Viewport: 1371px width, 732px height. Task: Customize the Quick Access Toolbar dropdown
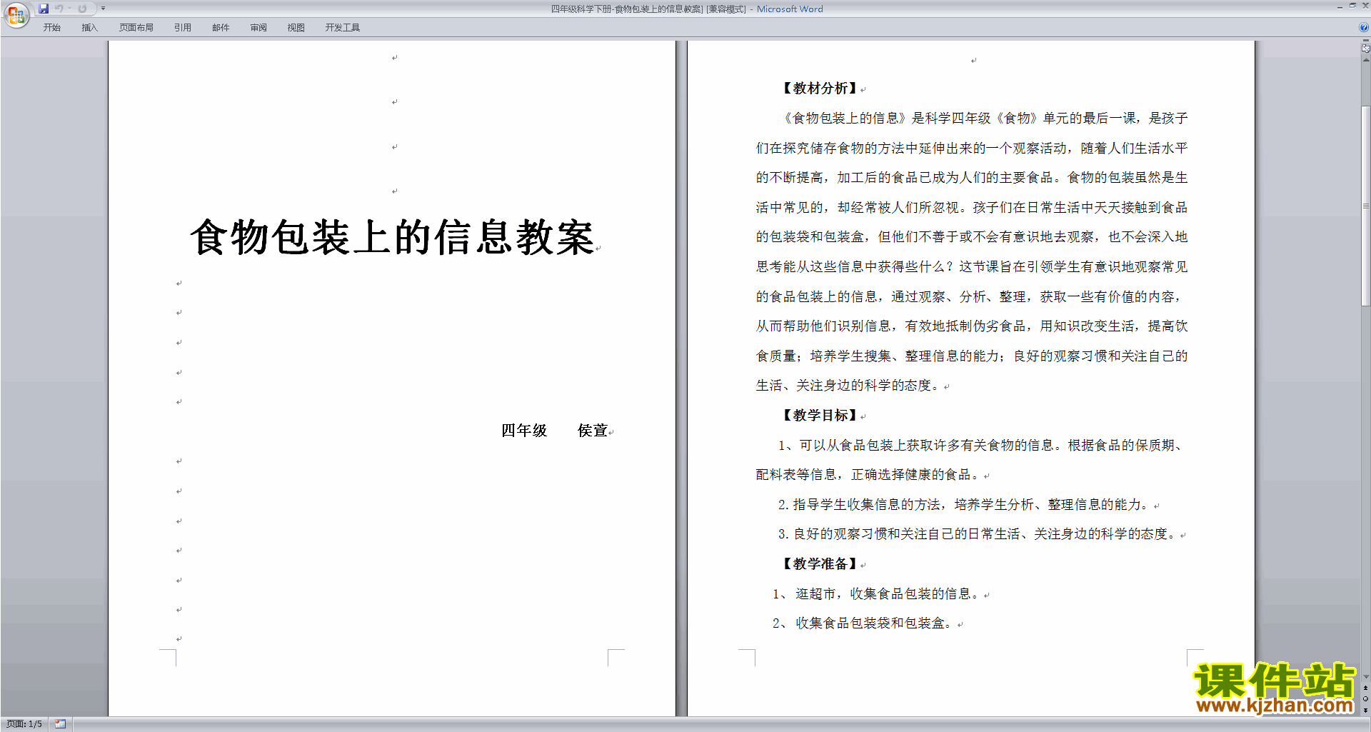coord(103,9)
